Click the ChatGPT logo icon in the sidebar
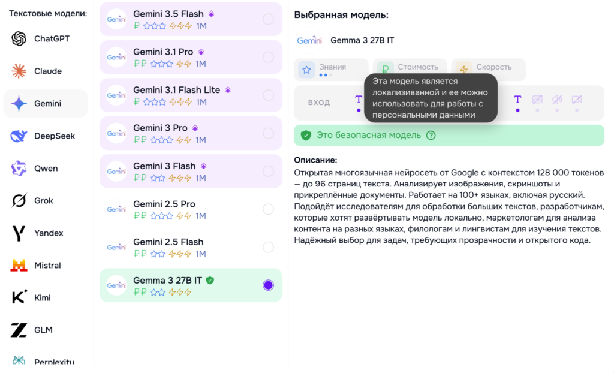The height and width of the screenshot is (373, 614). tap(19, 39)
